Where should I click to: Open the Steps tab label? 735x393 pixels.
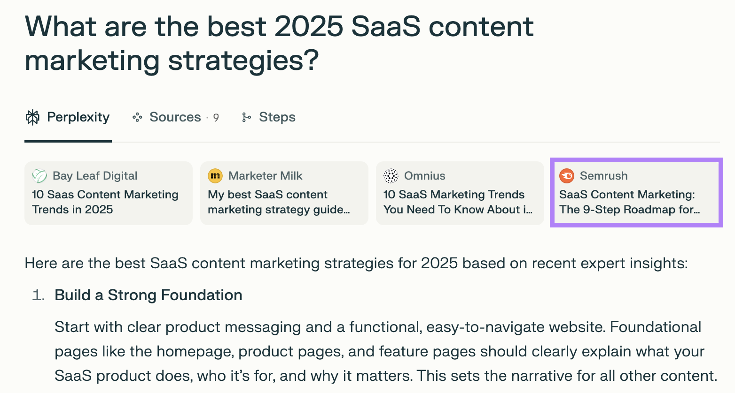(277, 117)
